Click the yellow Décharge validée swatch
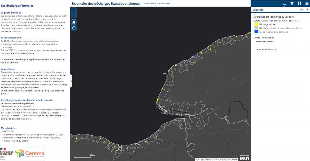This screenshot has width=310, height=161. click(256, 24)
